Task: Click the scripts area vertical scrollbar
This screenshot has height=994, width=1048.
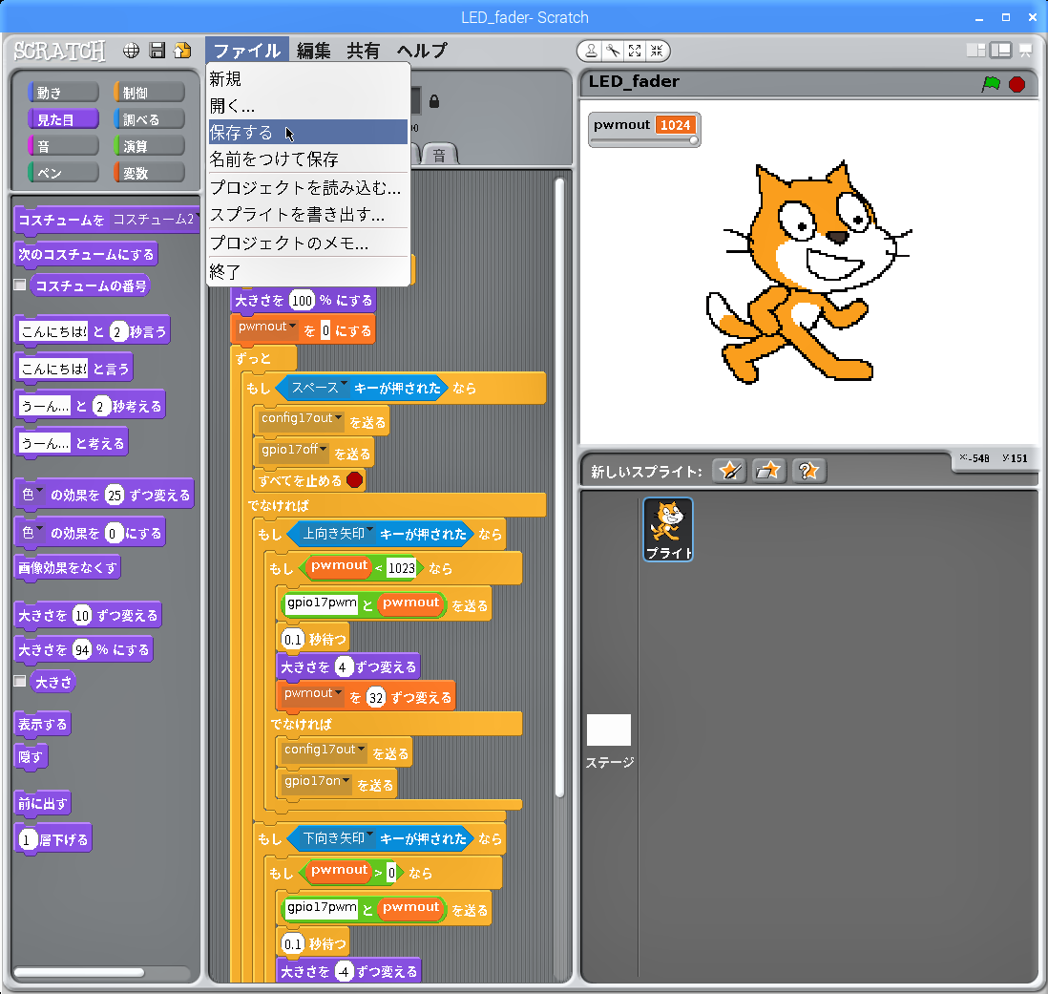Action: pos(559,488)
